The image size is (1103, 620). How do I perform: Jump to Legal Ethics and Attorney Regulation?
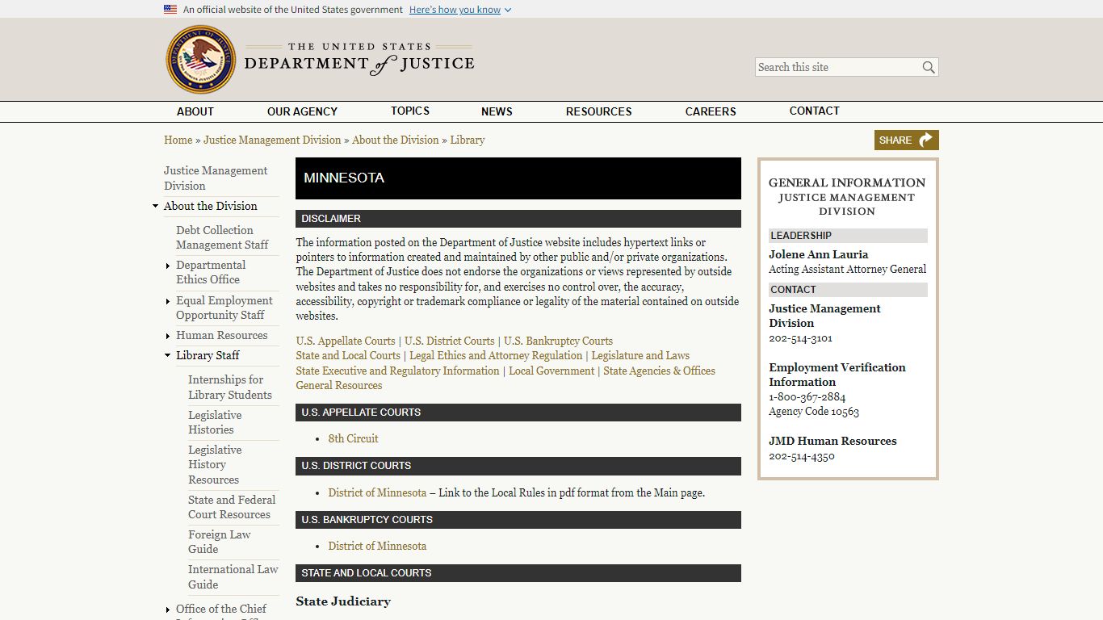496,355
